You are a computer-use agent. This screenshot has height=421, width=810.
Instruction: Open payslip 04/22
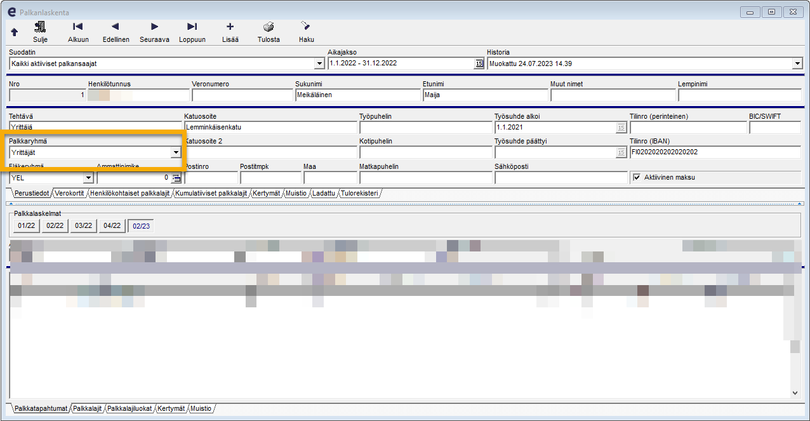point(112,225)
